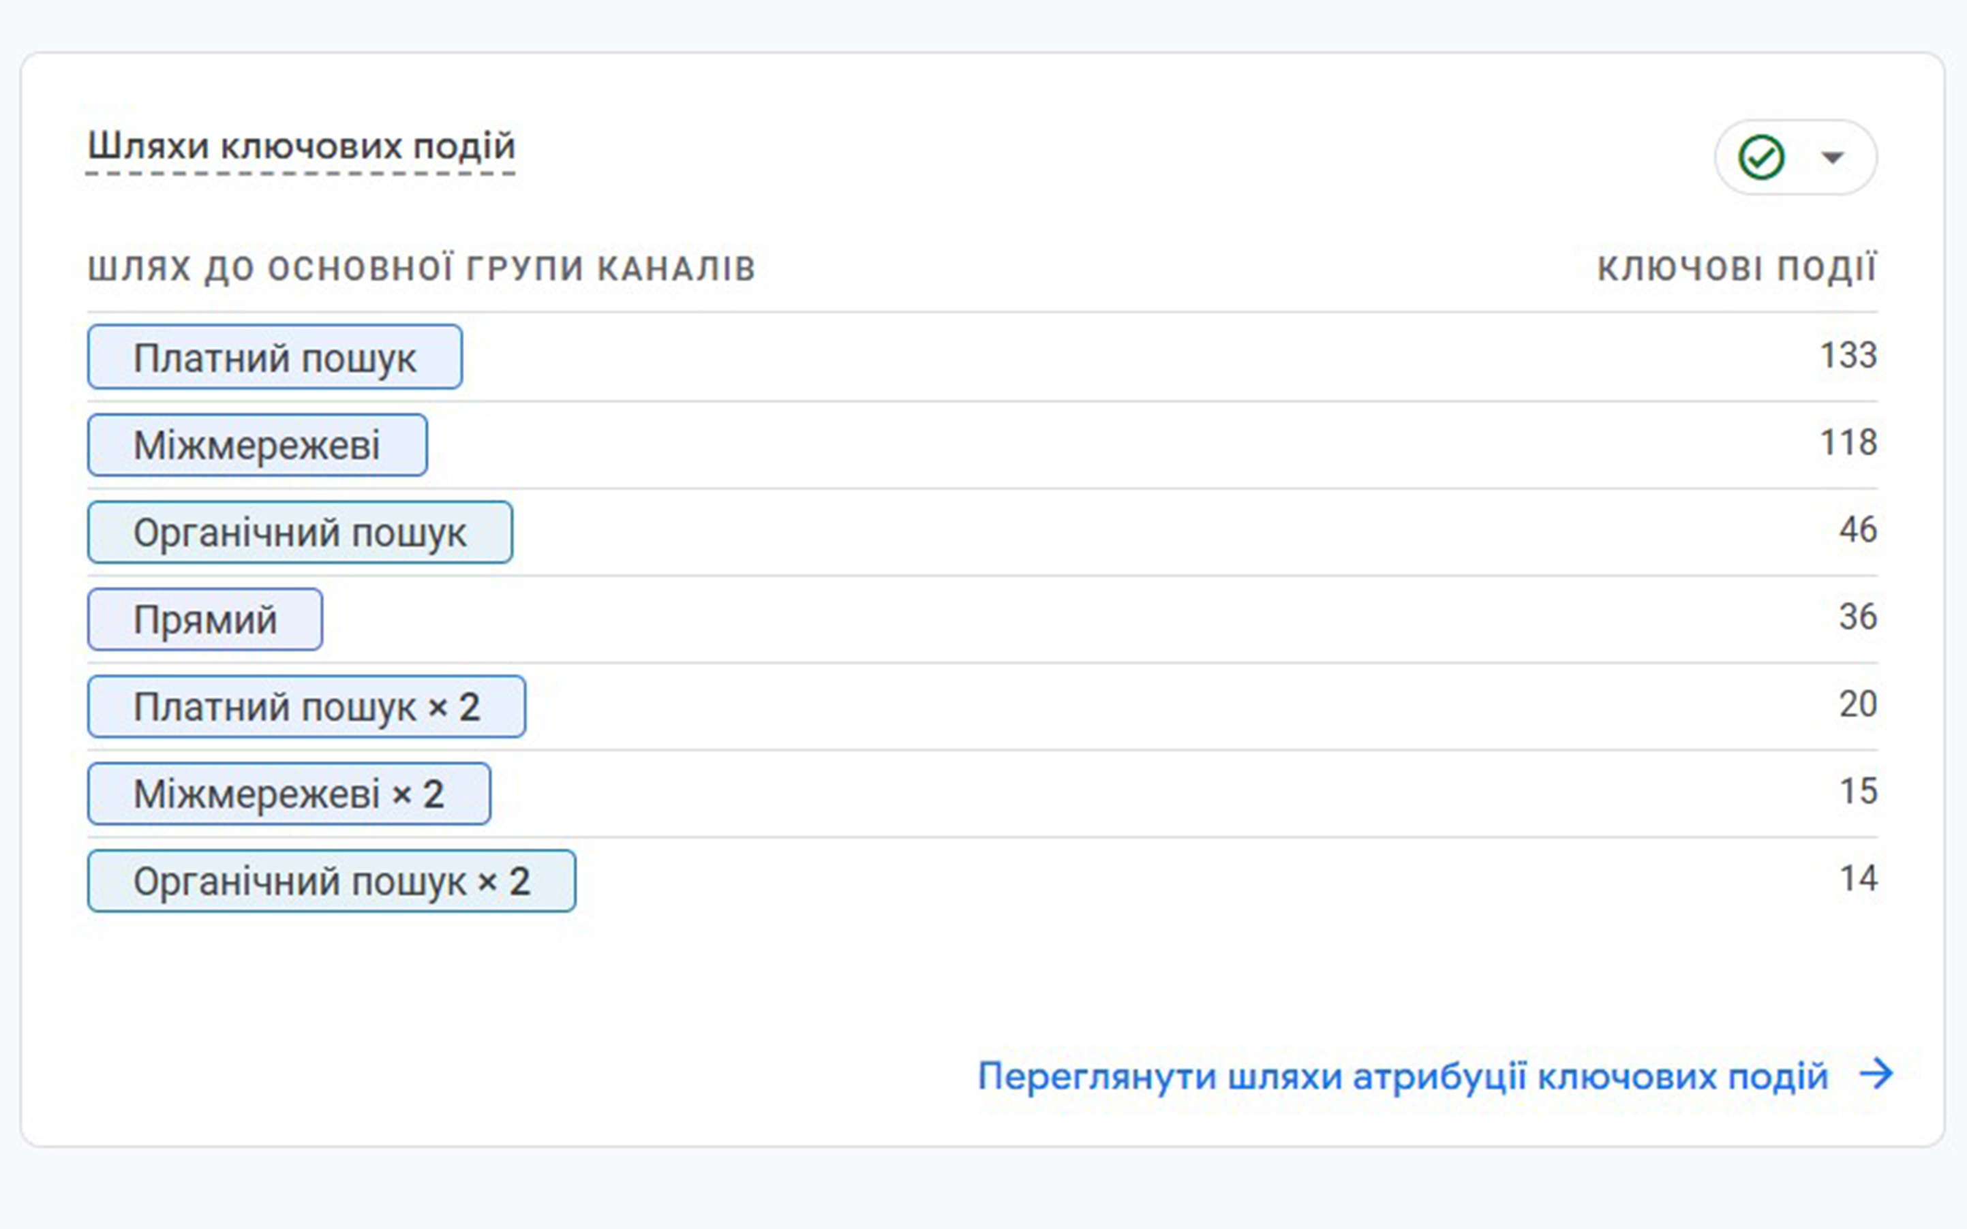Click the key events value 20
The height and width of the screenshot is (1229, 1967).
[1858, 704]
